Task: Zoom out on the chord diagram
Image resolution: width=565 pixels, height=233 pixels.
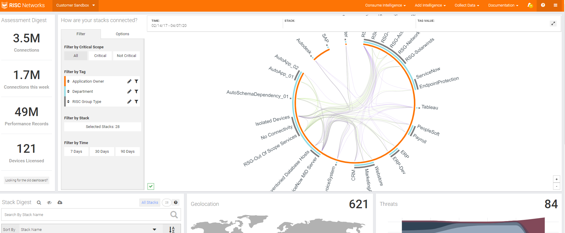Action: 557,186
